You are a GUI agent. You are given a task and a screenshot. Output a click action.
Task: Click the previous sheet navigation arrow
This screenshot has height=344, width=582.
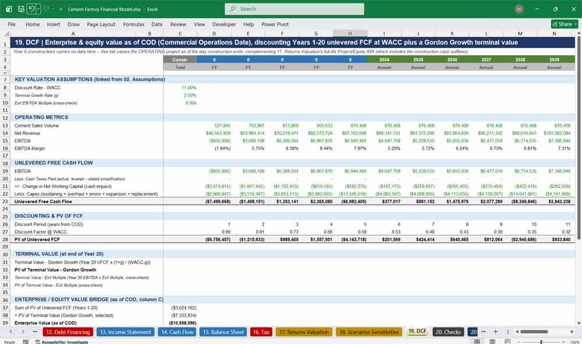pos(11,332)
